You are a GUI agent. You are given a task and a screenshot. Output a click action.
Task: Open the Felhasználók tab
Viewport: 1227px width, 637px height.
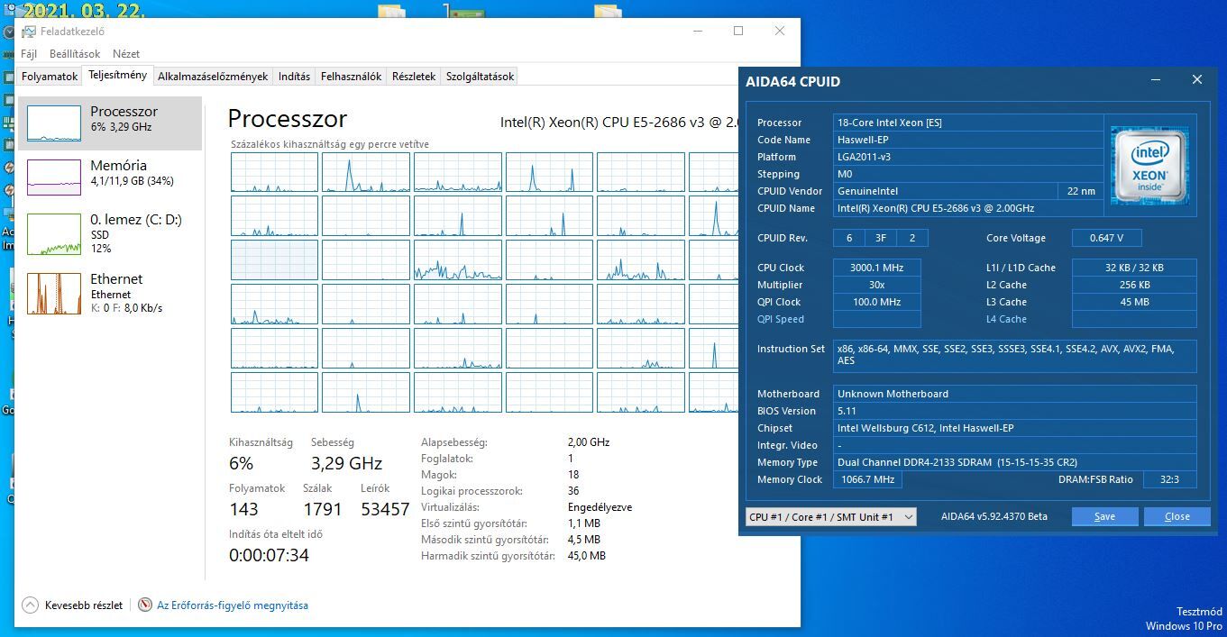click(x=351, y=77)
